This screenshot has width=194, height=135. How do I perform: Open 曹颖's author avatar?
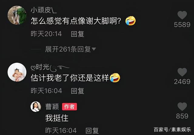click(x=36, y=107)
